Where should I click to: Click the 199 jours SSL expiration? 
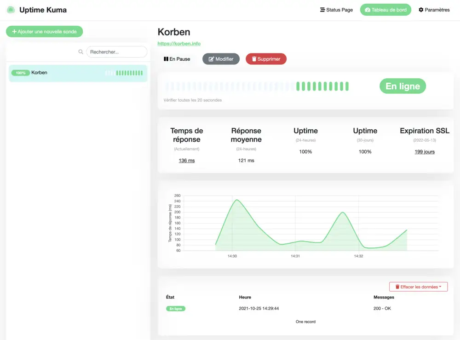click(x=424, y=152)
